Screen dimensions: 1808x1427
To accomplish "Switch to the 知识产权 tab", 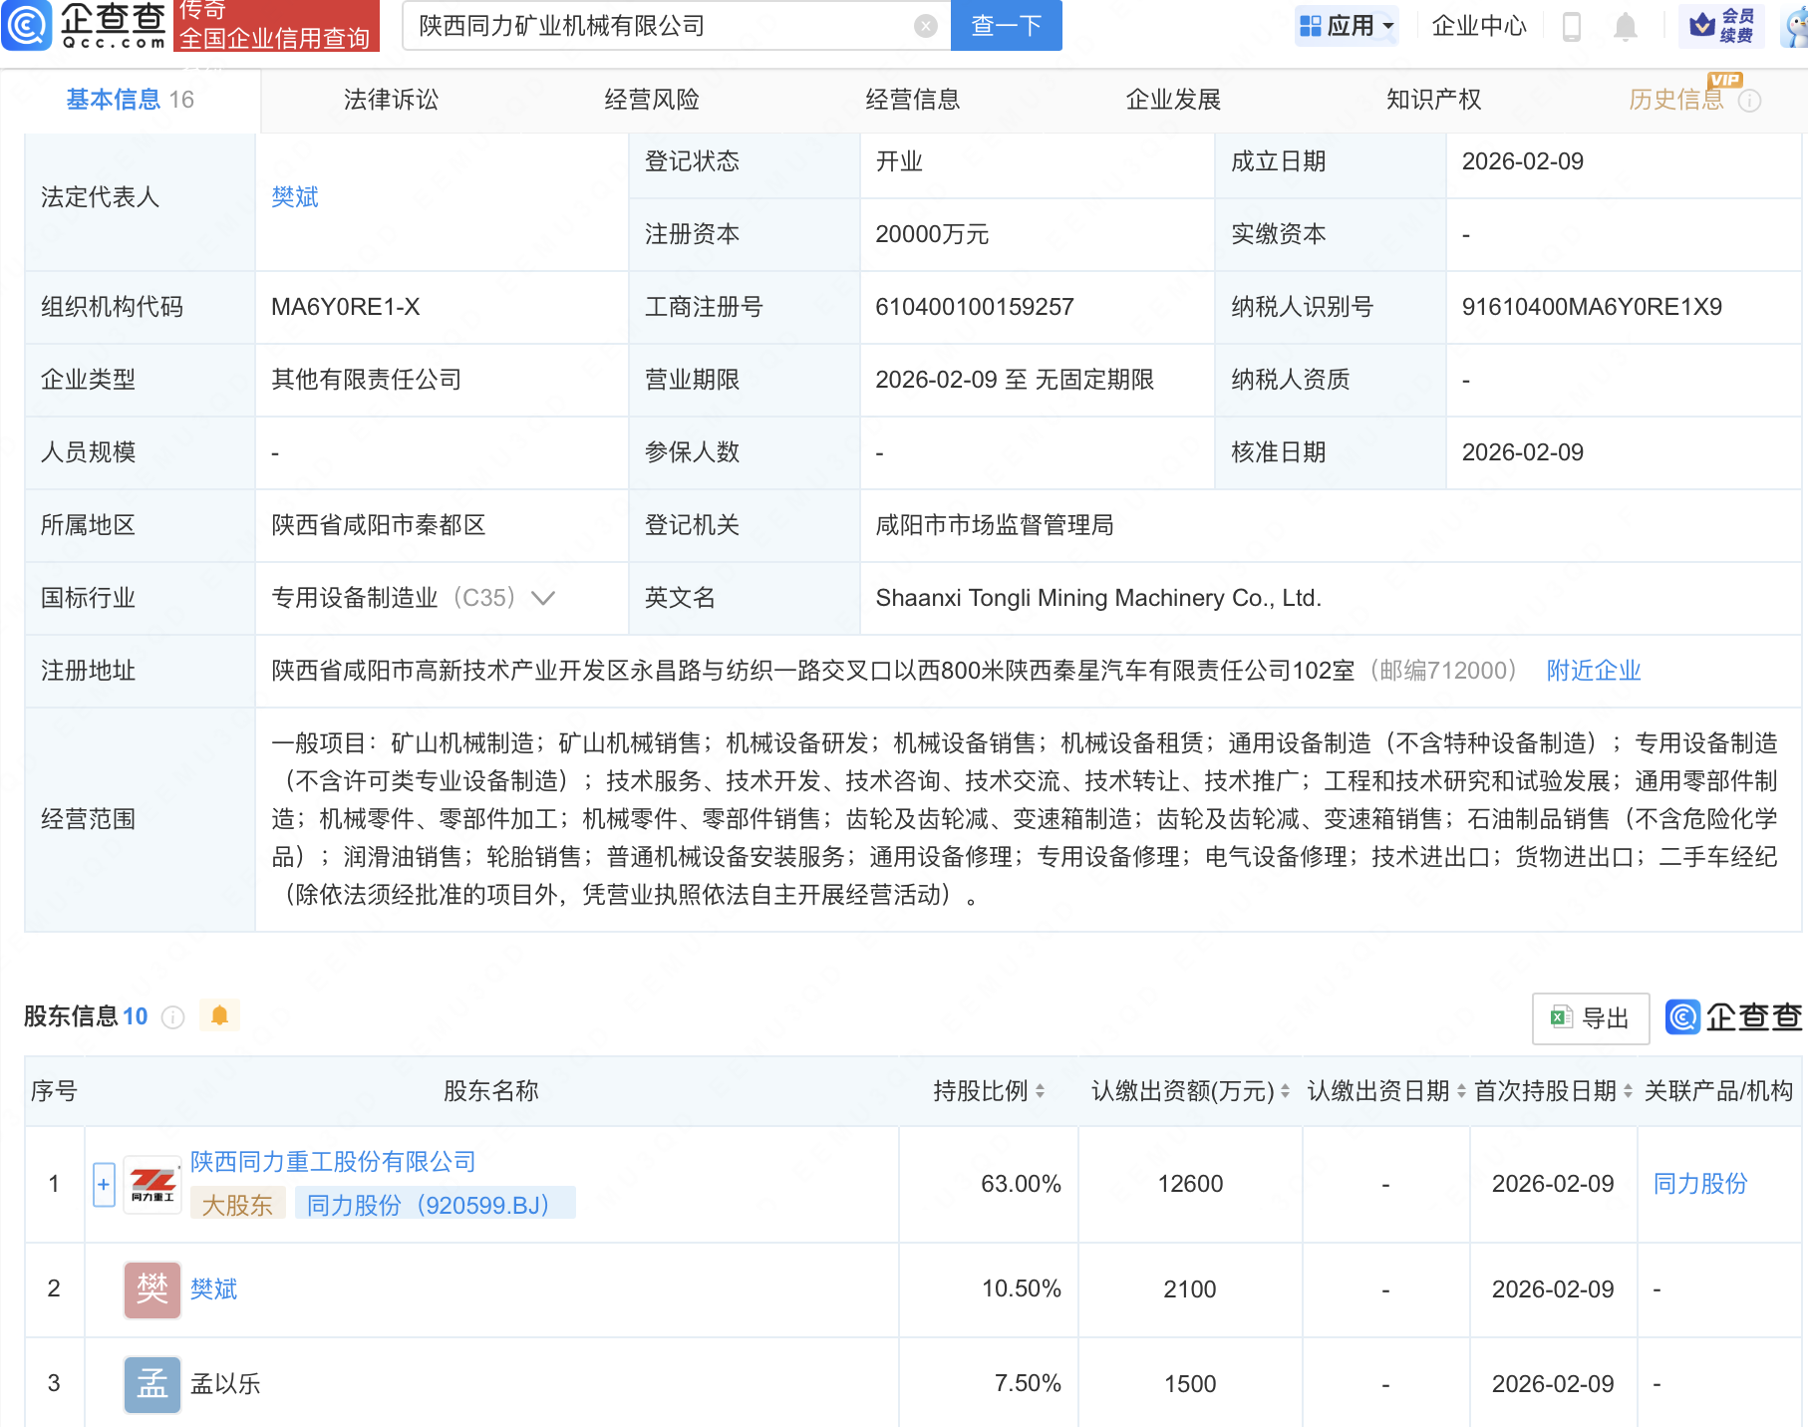I will pos(1433,100).
